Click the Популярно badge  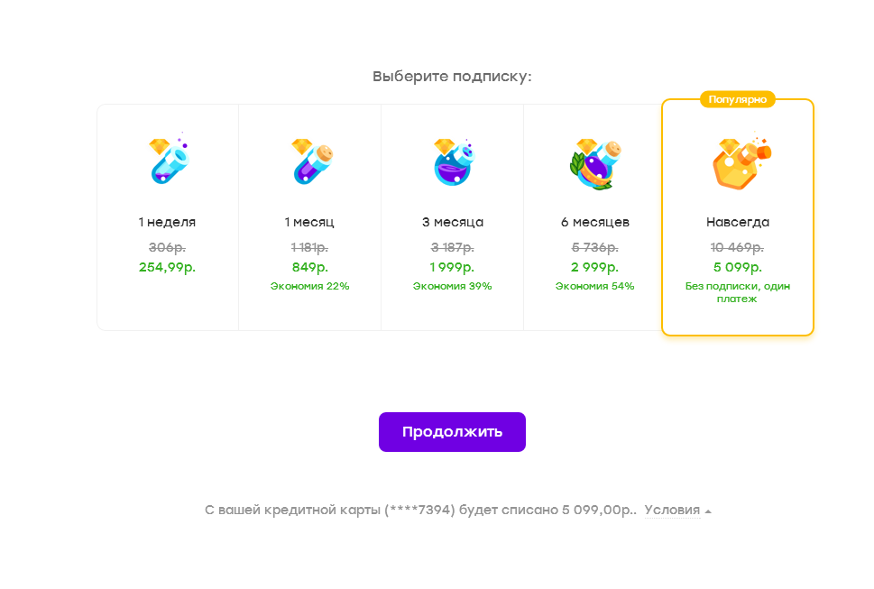point(737,99)
